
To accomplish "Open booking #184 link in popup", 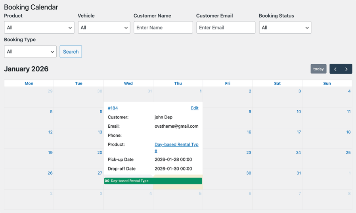I will [x=113, y=108].
